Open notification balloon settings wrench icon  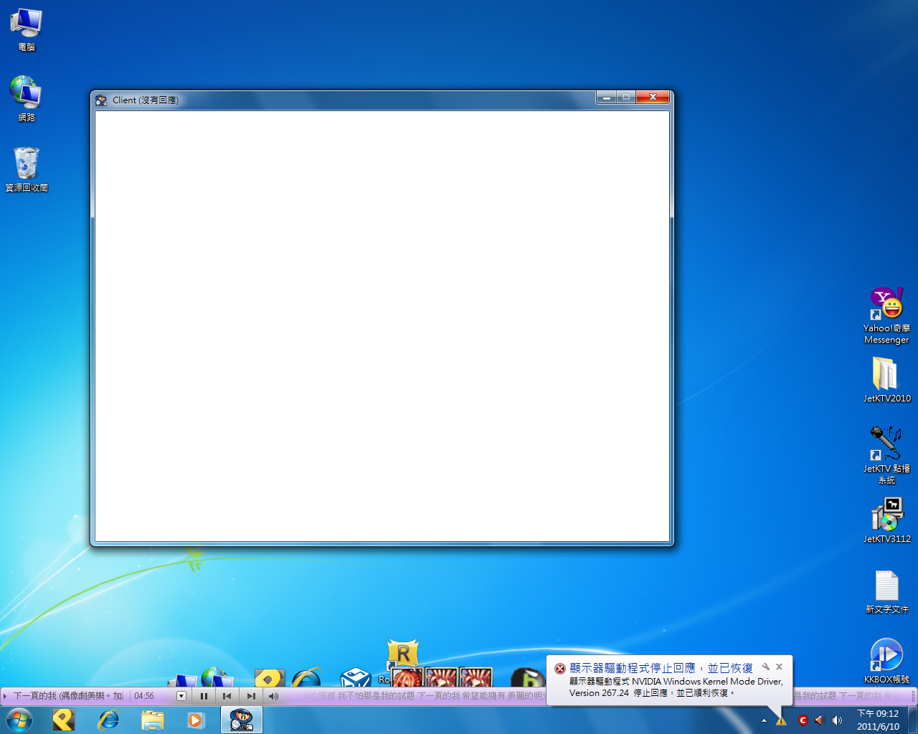click(766, 667)
